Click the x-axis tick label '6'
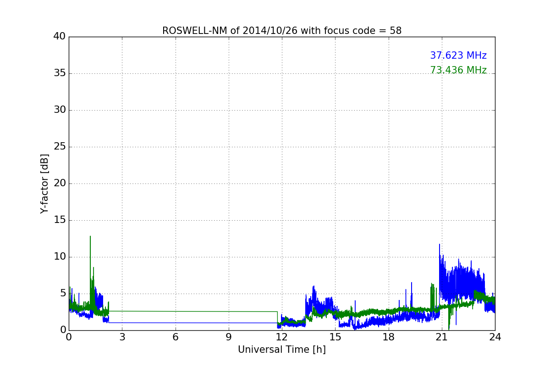This screenshot has width=550, height=367. pyautogui.click(x=176, y=337)
